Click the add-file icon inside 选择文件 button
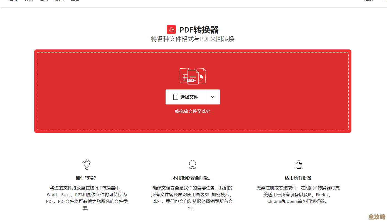This screenshot has width=387, height=222. click(x=176, y=97)
